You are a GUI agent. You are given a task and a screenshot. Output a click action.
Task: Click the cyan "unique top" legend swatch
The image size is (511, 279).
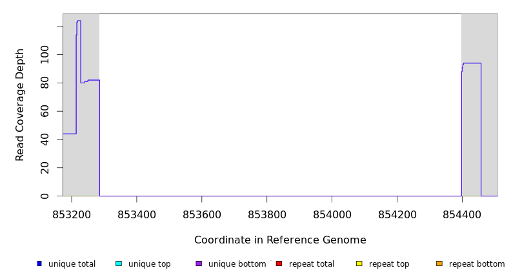[119, 263]
